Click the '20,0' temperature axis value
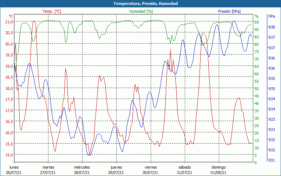Screen dimensions: 281x176 [9, 44]
